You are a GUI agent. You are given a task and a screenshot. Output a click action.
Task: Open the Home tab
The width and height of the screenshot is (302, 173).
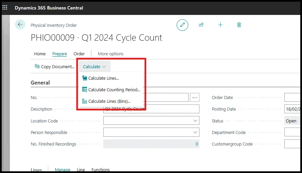click(40, 54)
